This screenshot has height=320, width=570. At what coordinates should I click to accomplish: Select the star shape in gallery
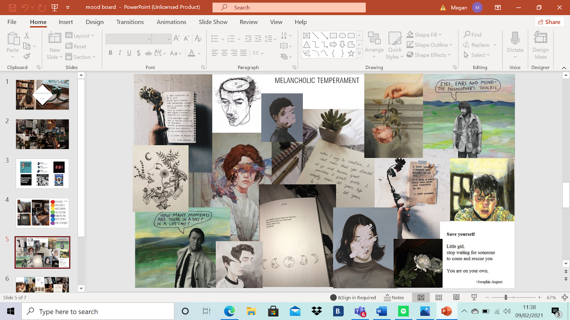click(351, 53)
